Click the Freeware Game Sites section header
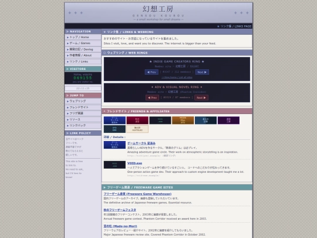 pos(177,187)
